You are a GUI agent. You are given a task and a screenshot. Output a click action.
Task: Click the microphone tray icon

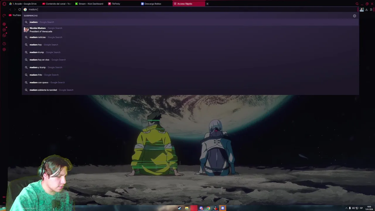click(350, 208)
